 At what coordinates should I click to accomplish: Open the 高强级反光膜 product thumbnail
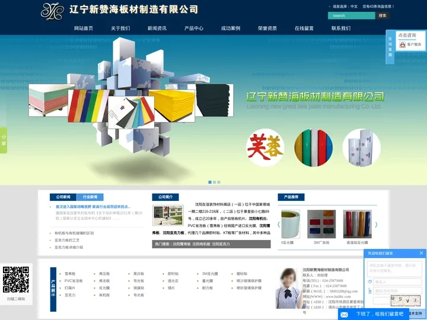coord(357,224)
